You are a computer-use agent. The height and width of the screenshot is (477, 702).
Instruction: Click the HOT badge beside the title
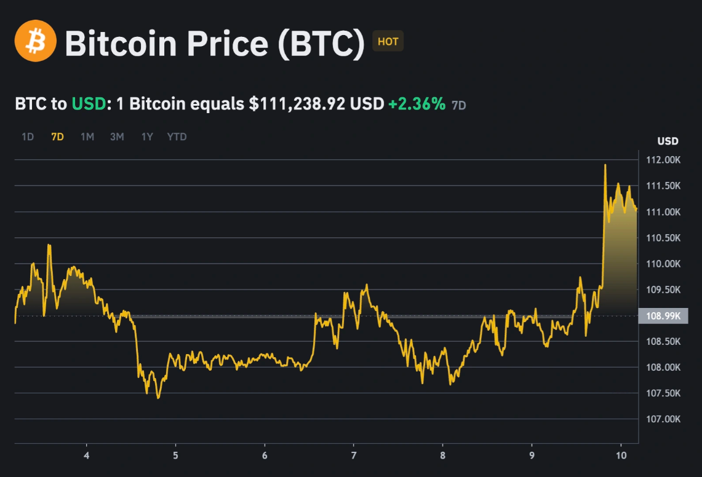point(388,42)
